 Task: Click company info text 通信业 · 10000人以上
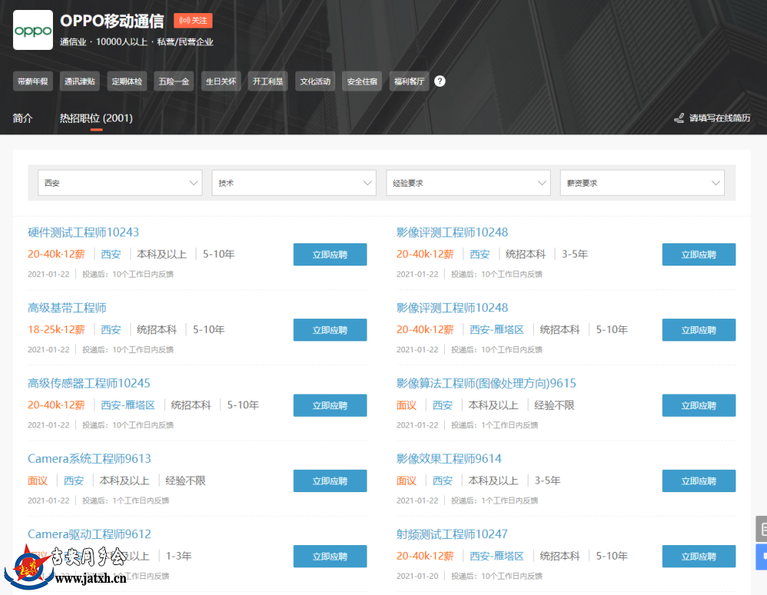(104, 41)
